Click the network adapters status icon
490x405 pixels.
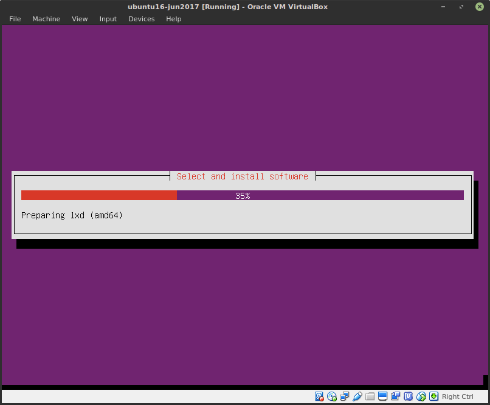(x=345, y=396)
